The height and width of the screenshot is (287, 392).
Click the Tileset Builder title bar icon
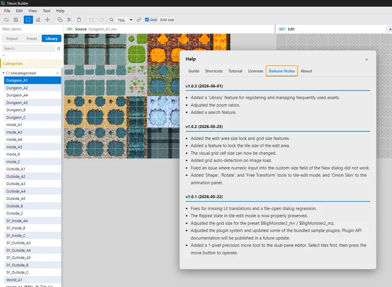click(x=3, y=3)
